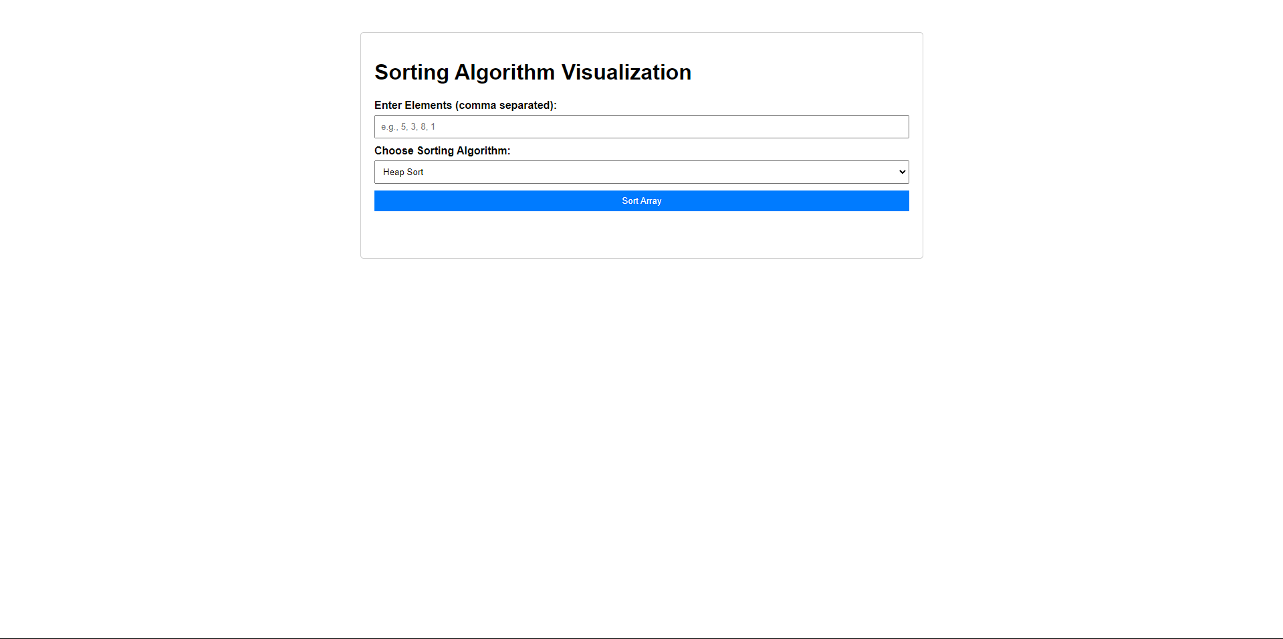The image size is (1283, 639).
Task: Select the placeholder text e.g., 5, 3, 8, 1
Action: (x=407, y=126)
